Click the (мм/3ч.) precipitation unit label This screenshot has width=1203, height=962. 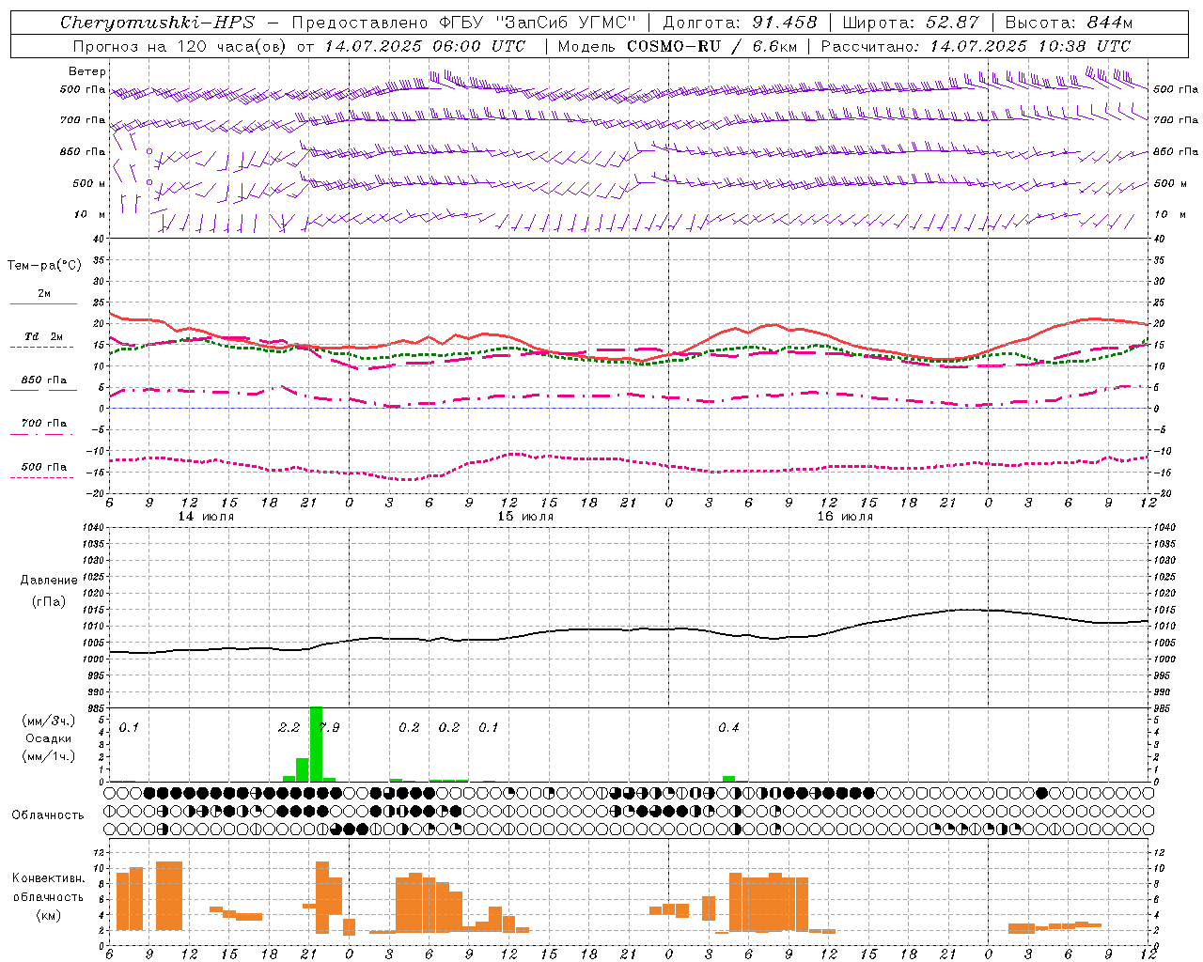[x=49, y=721]
